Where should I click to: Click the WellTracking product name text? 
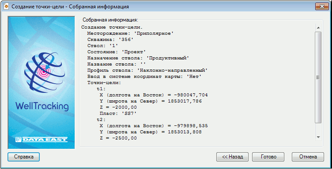tap(42, 107)
